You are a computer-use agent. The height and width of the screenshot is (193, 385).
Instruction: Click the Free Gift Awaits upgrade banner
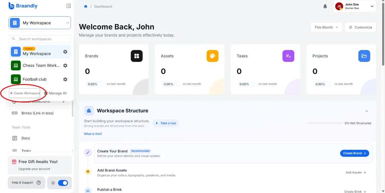point(40,165)
